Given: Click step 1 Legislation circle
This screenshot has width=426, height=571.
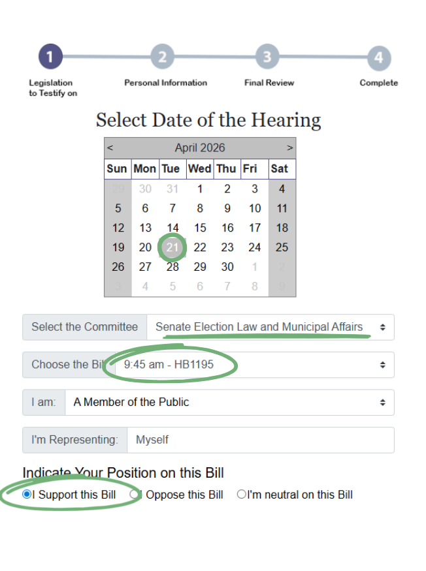Looking at the screenshot, I should (50, 57).
